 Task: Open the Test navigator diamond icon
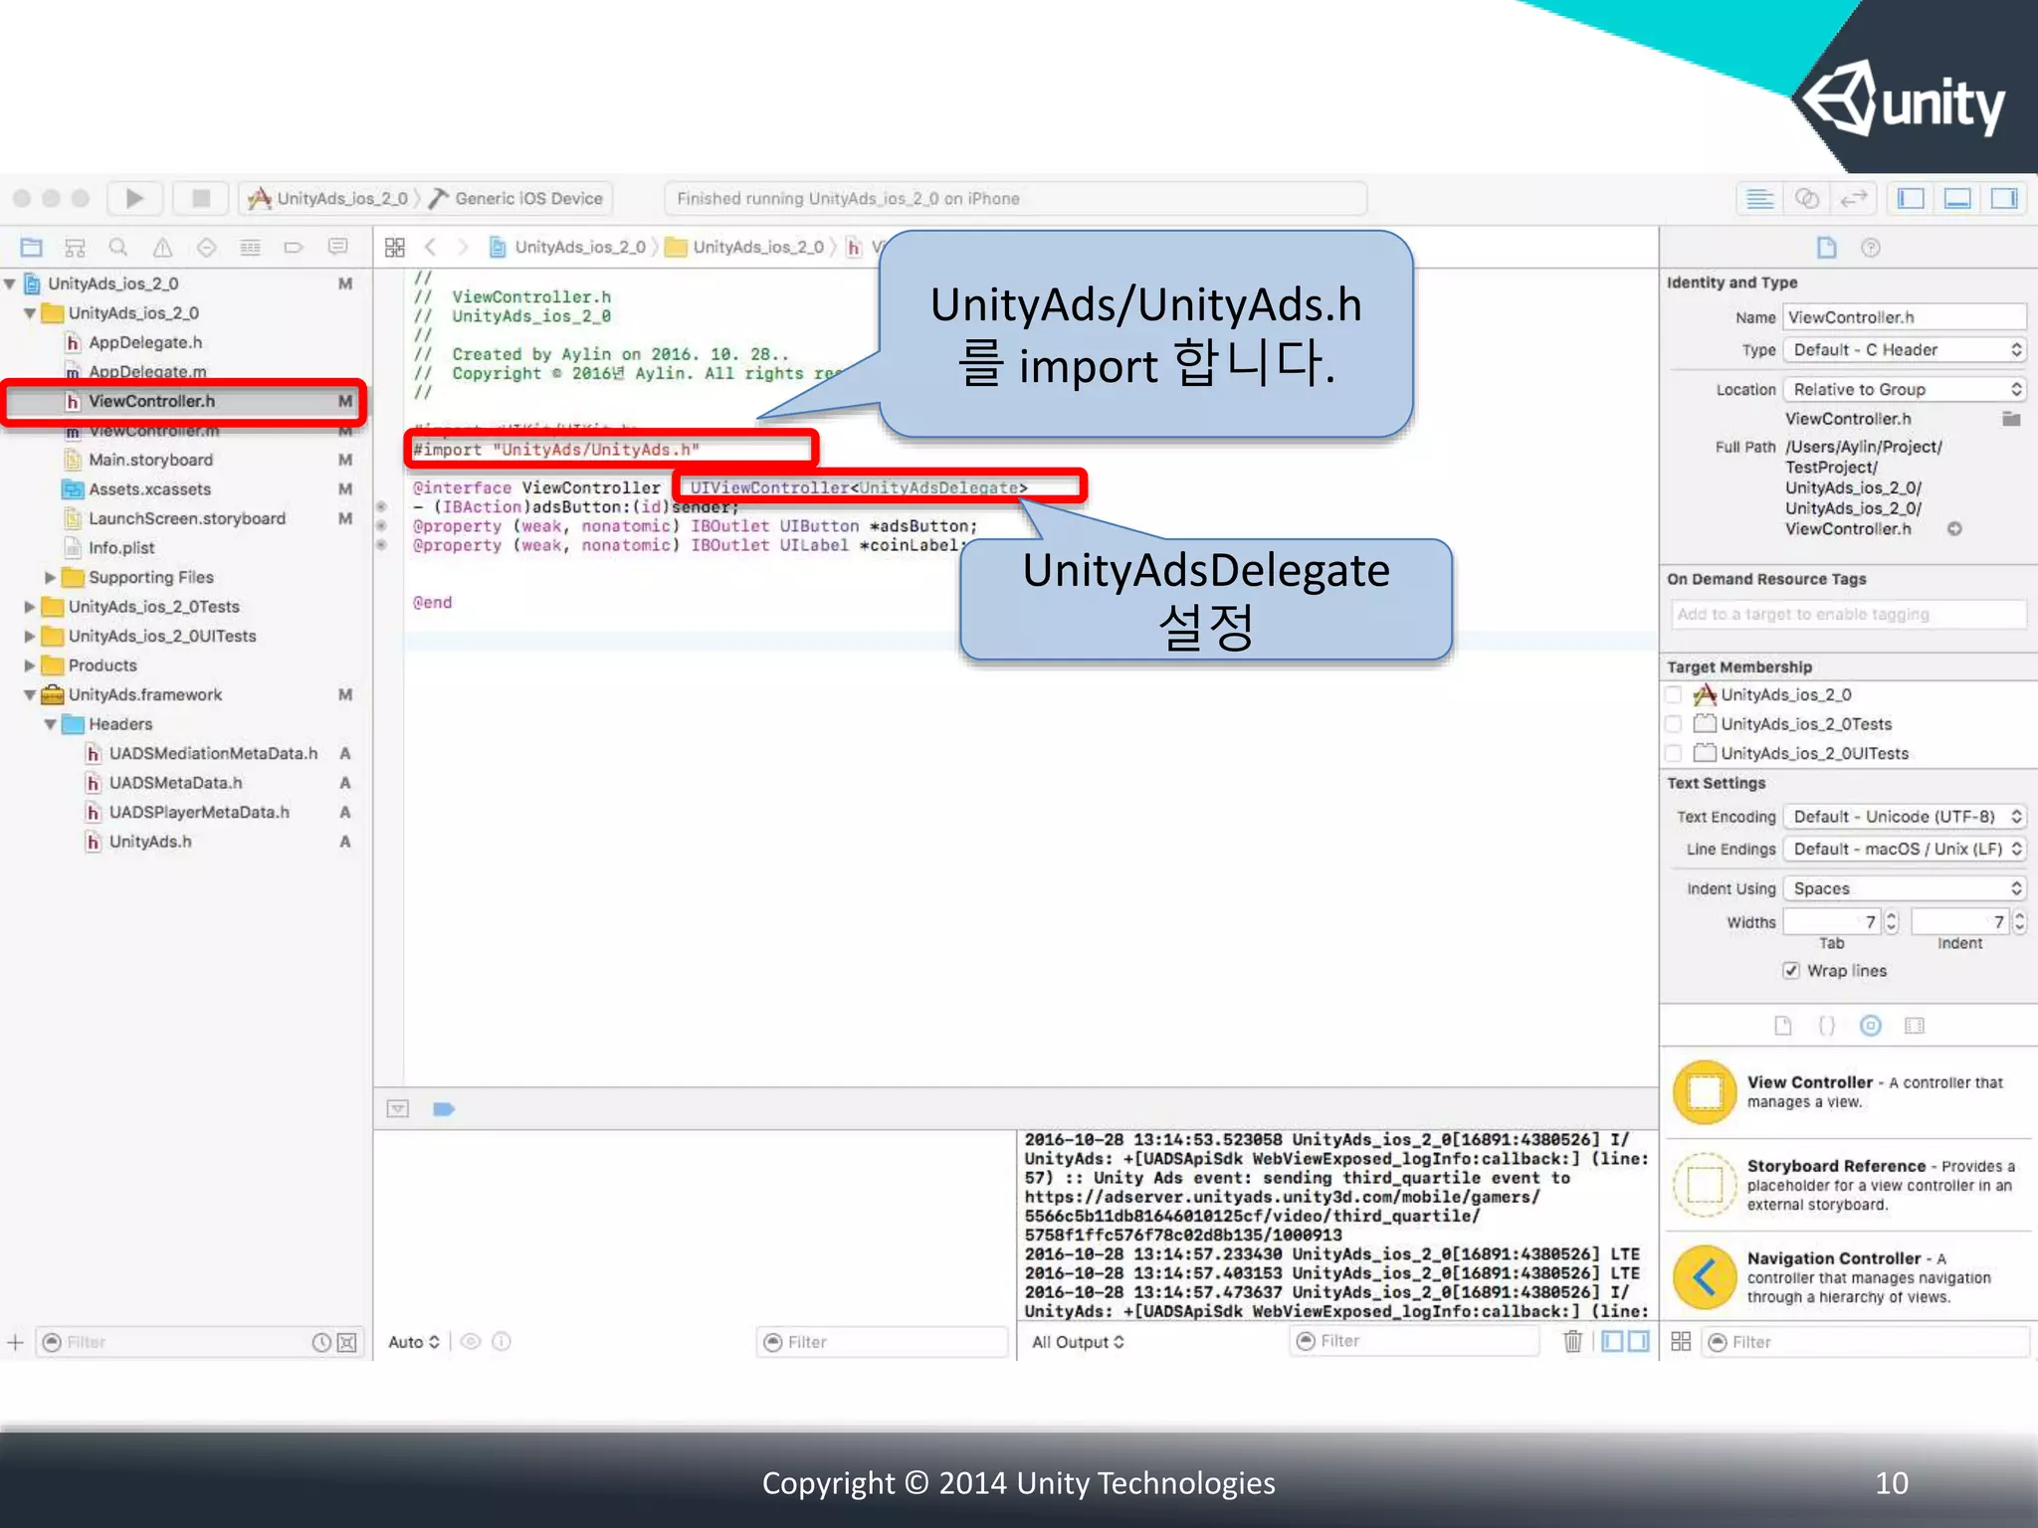(206, 247)
